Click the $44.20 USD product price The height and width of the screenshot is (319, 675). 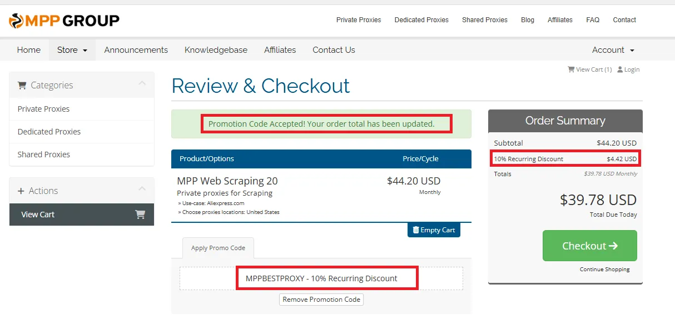tap(414, 181)
